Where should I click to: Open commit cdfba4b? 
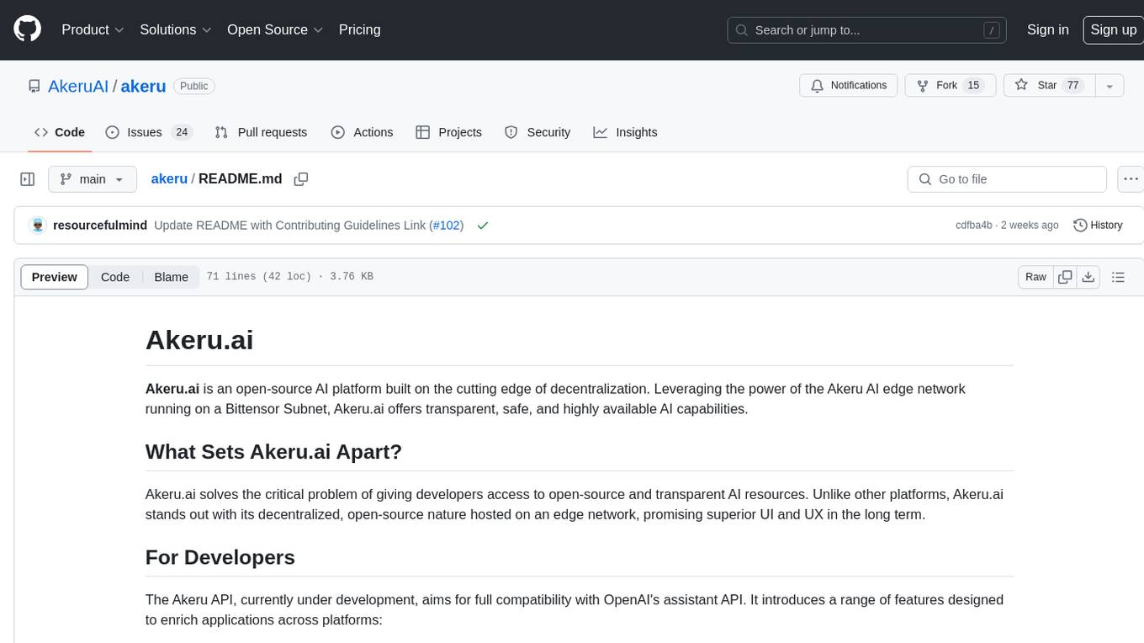(x=974, y=226)
